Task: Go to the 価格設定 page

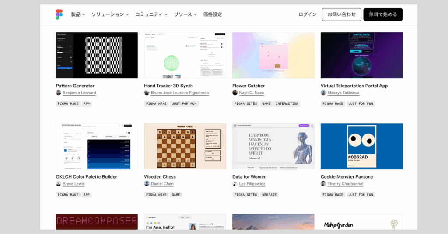Action: point(212,14)
